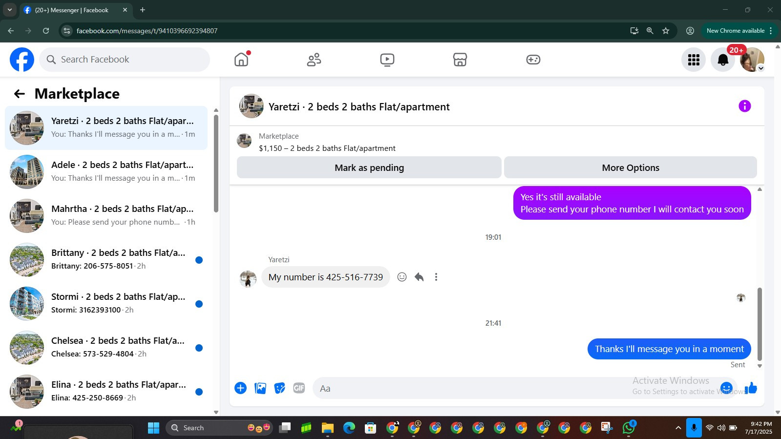This screenshot has height=439, width=781.
Task: Click Yaretzi's avatar next to message
Action: coord(248,279)
